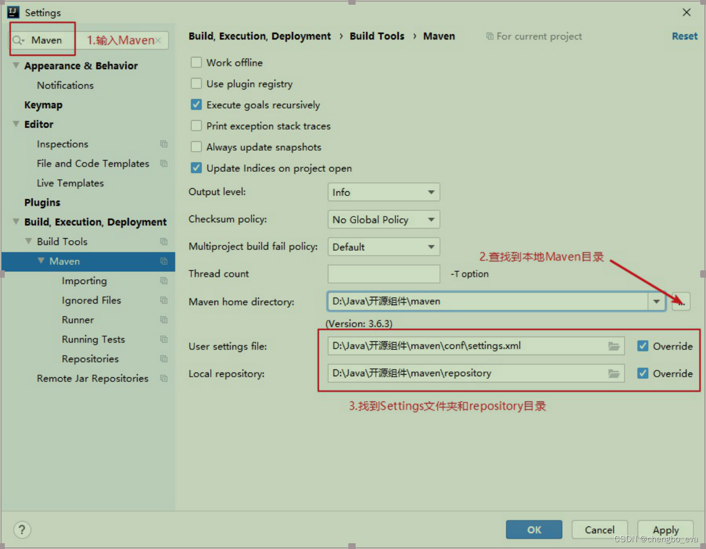The image size is (706, 549).
Task: Toggle Override for User settings file
Action: (643, 346)
